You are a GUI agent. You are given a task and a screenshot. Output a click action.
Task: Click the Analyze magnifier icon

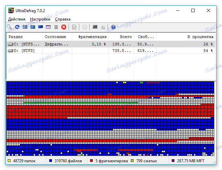click(x=9, y=27)
